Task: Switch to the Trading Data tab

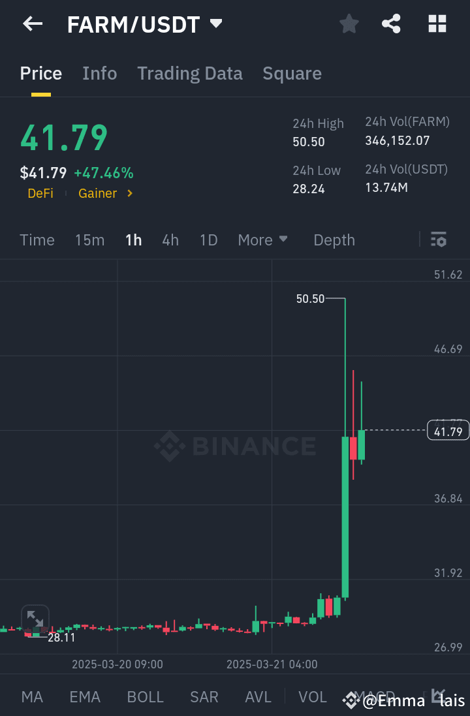Action: 189,73
